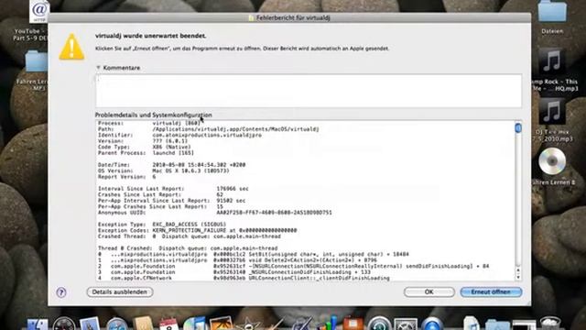Open Keynote in the Dock

click(353, 324)
